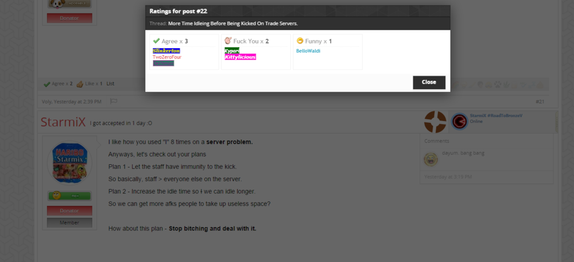The height and width of the screenshot is (262, 574).
Task: Open TwoZeroFour's profile link
Action: coord(167,57)
